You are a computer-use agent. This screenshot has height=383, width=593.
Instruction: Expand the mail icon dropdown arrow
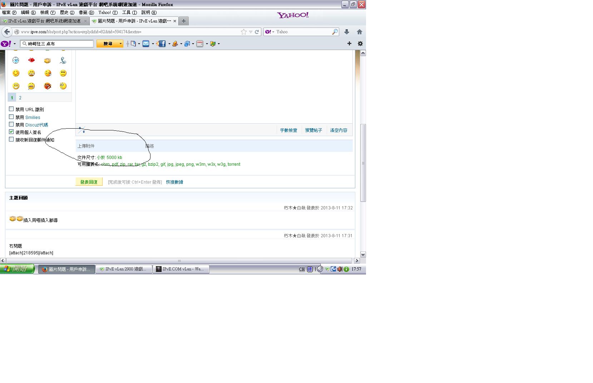coord(153,44)
